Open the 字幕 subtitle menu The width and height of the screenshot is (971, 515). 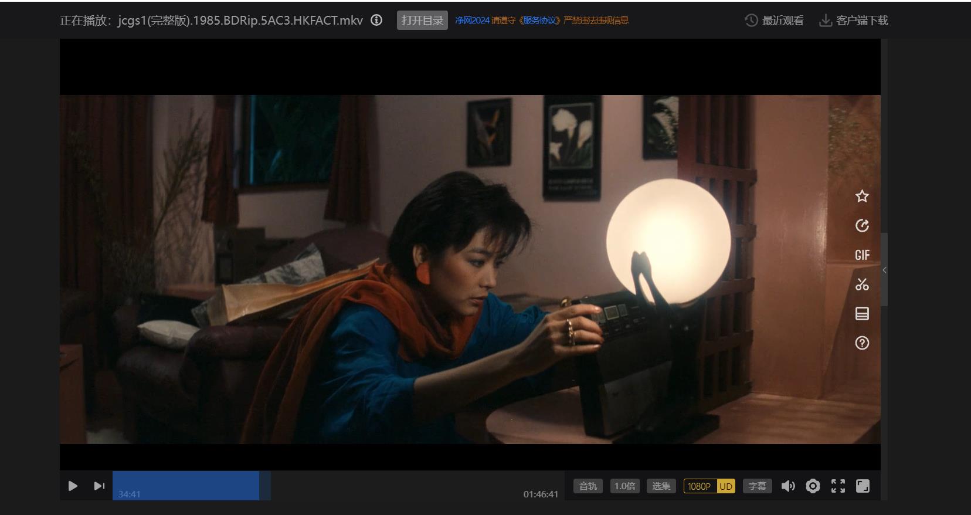(757, 486)
